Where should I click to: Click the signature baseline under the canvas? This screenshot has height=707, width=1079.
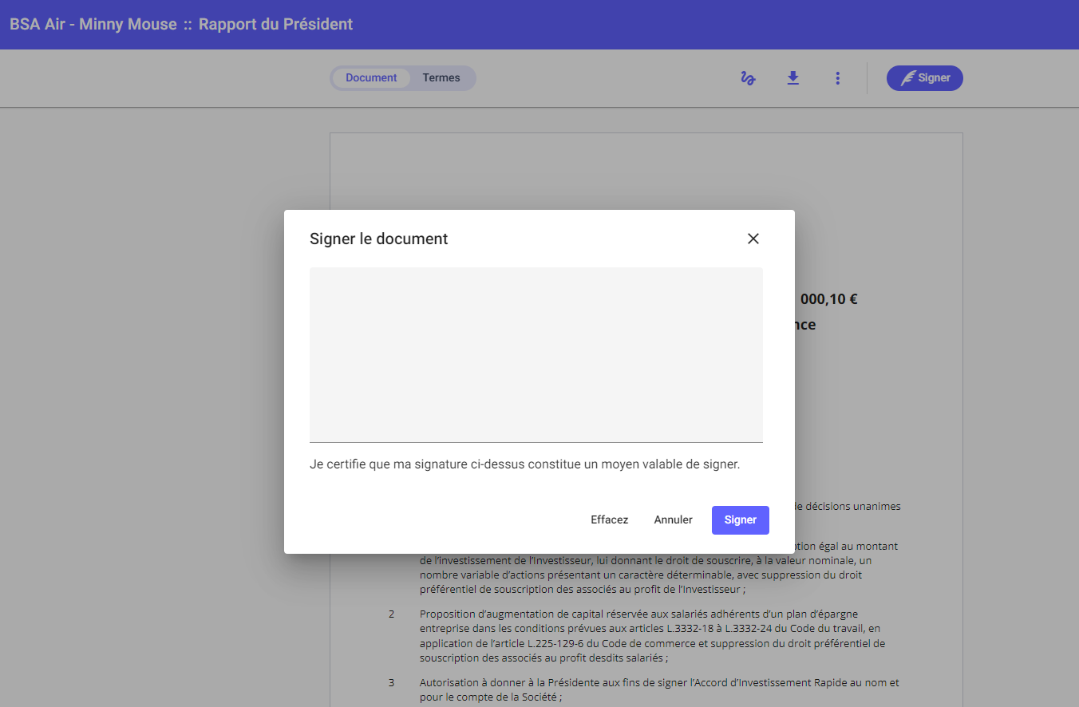point(536,442)
